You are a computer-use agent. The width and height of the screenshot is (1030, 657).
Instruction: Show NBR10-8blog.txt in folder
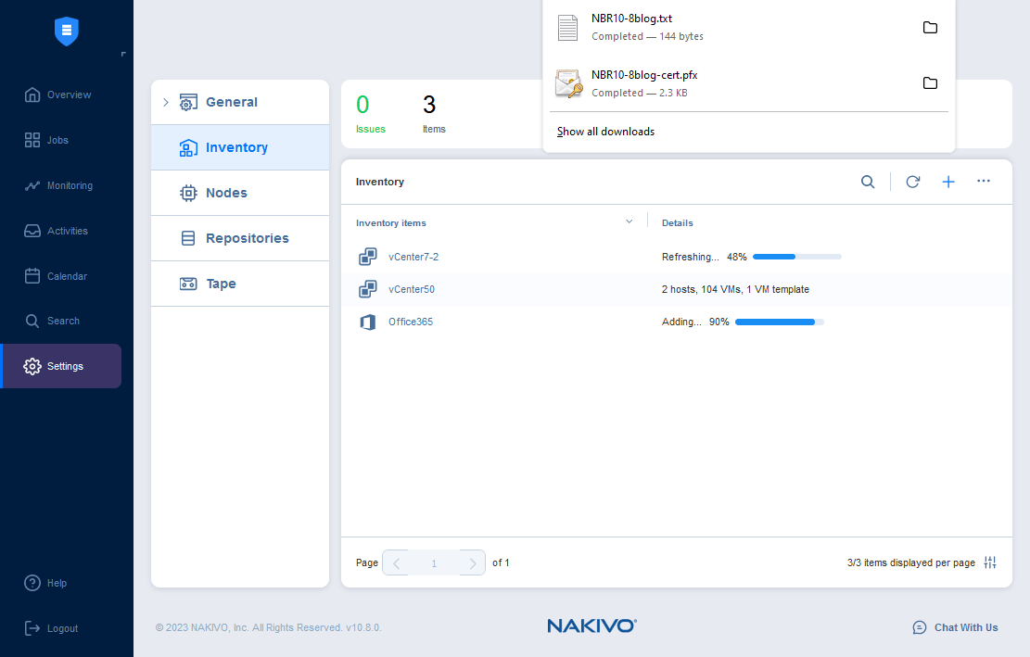click(x=930, y=28)
